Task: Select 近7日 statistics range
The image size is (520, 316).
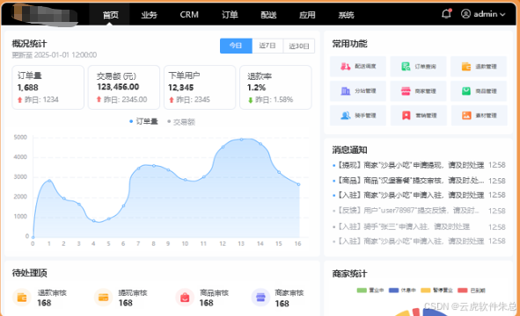Action: click(267, 46)
